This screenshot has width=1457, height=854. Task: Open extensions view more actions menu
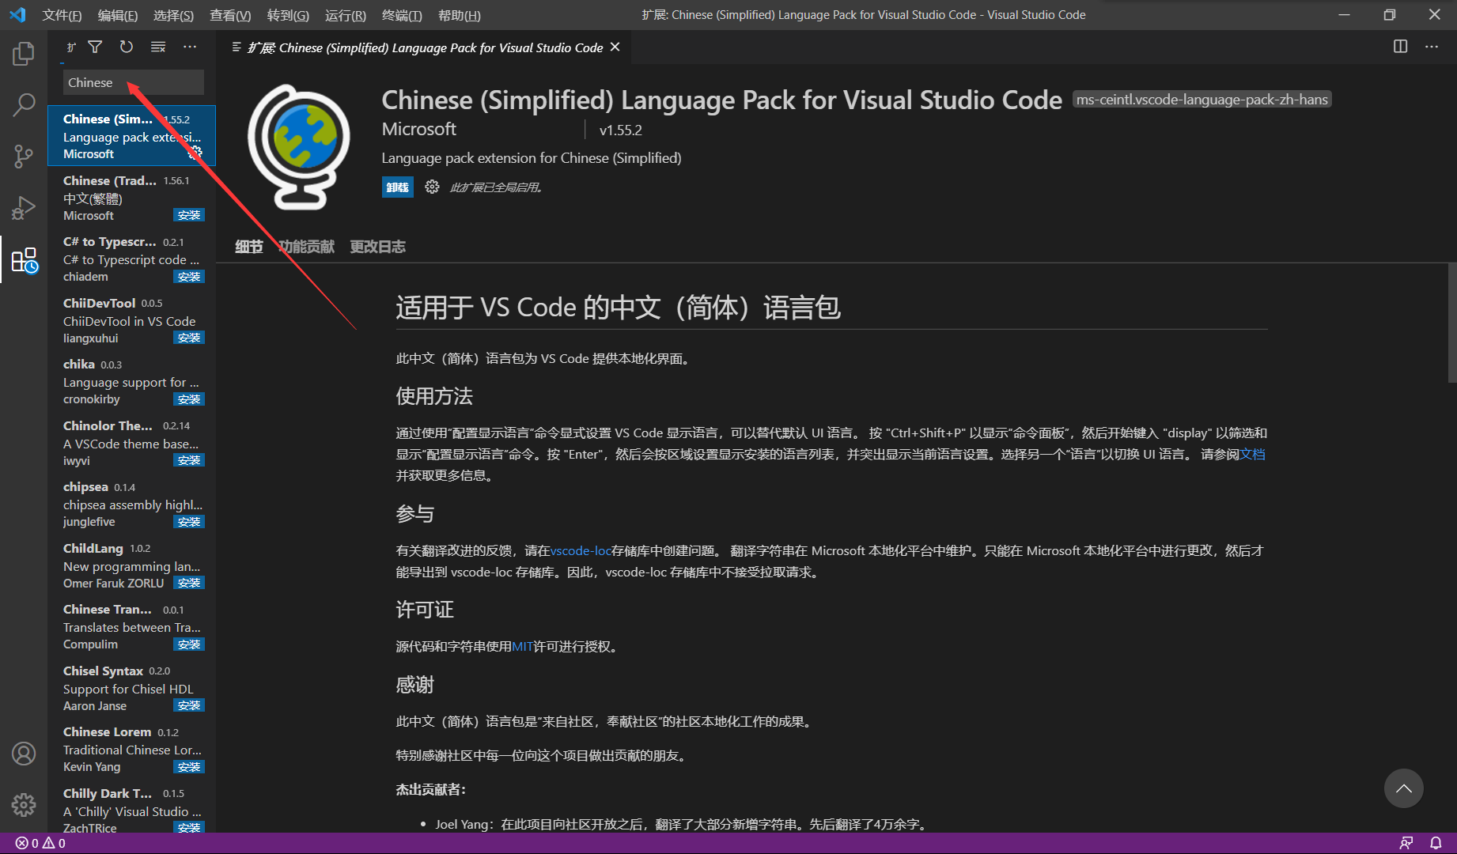click(190, 47)
